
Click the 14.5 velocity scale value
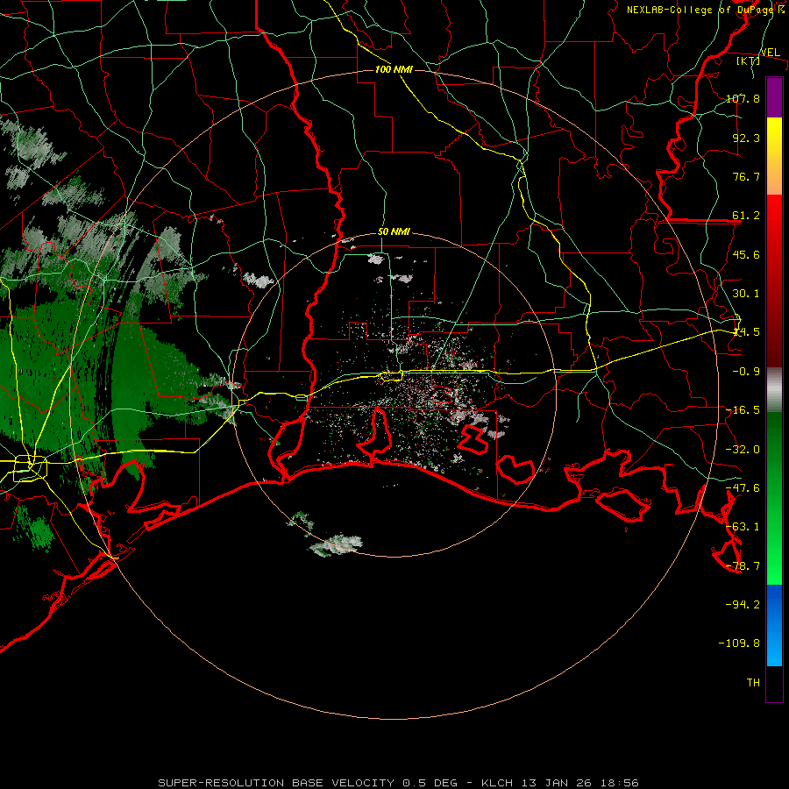coord(746,332)
